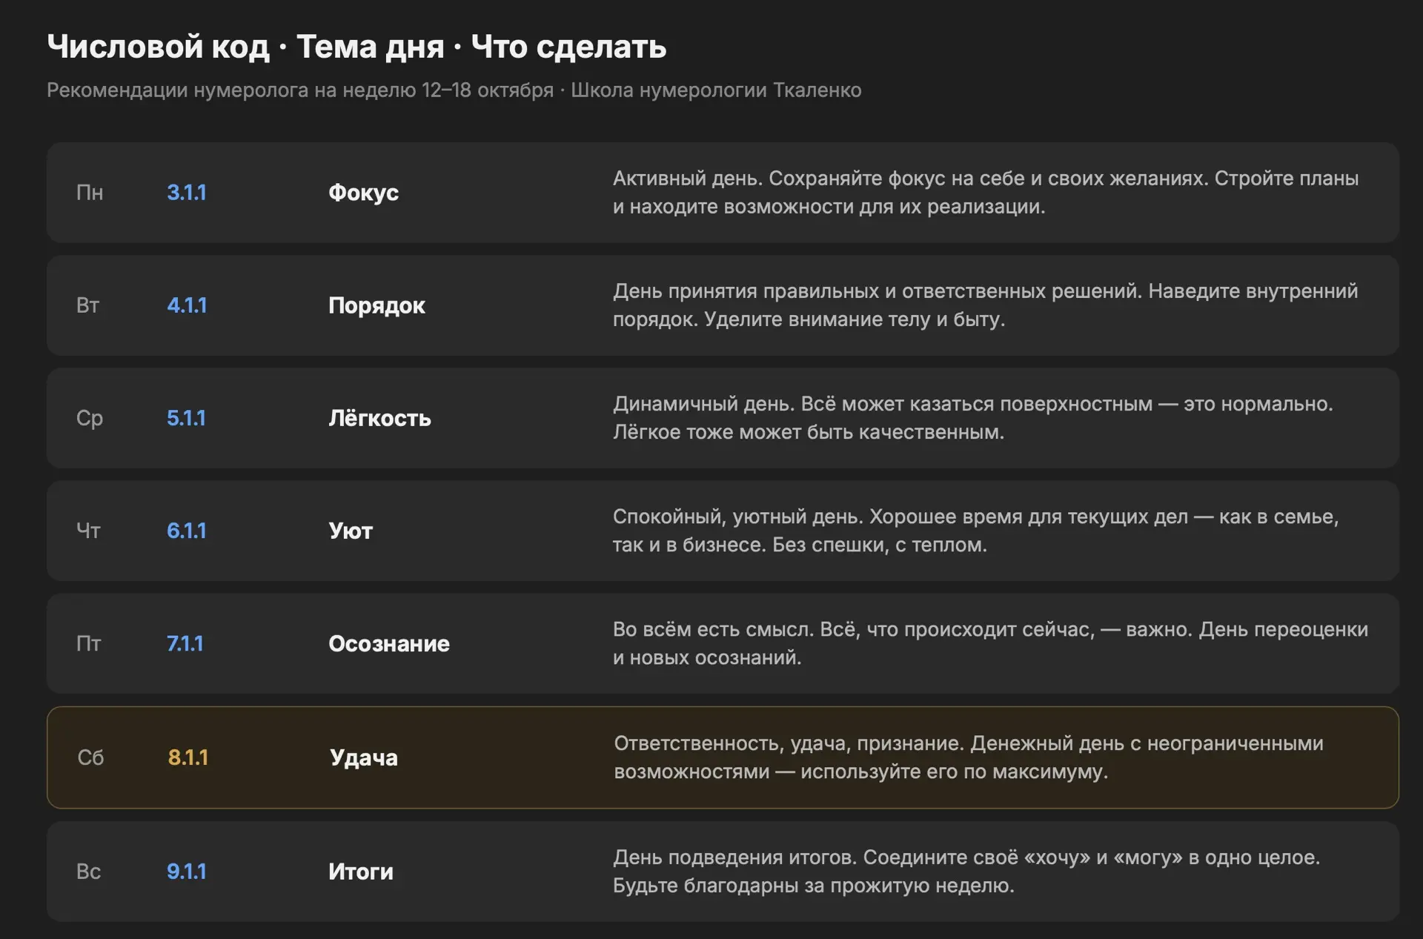This screenshot has height=939, width=1423.
Task: Click the description starting 'Во всём есть смысл'
Action: pyautogui.click(x=991, y=643)
